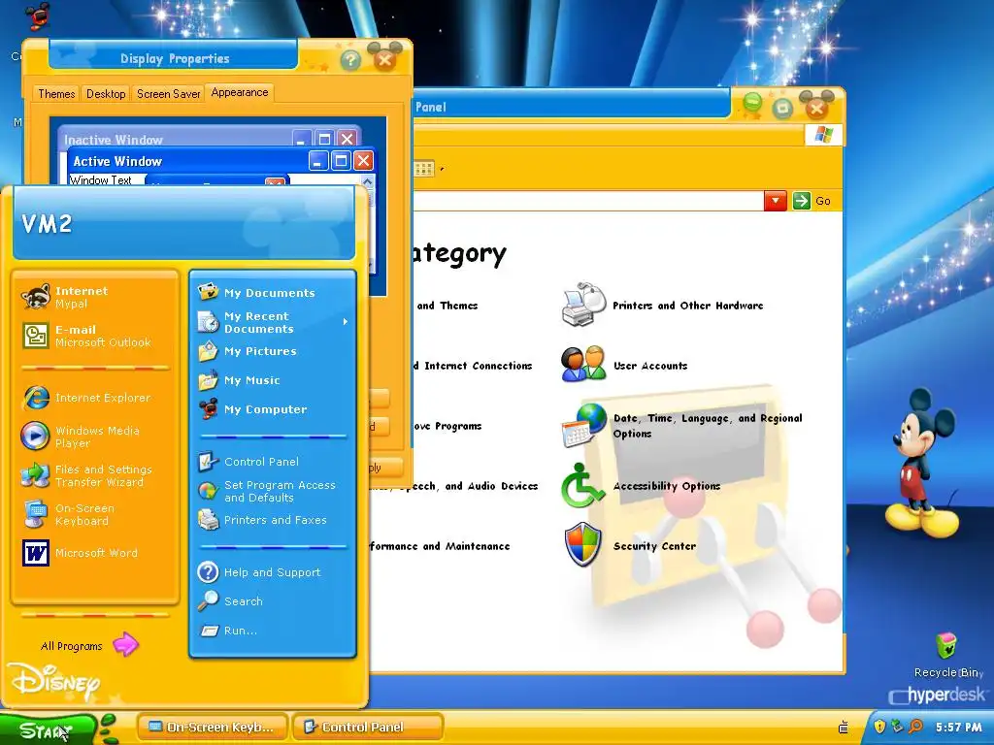Open Accessibility Options category icon
This screenshot has height=745, width=994.
(x=581, y=485)
